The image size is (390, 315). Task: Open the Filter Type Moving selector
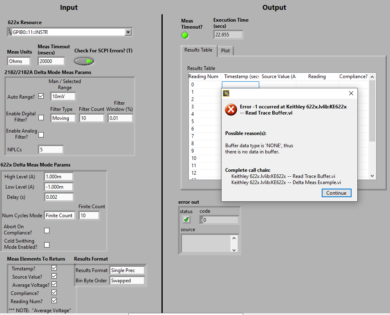pyautogui.click(x=63, y=118)
